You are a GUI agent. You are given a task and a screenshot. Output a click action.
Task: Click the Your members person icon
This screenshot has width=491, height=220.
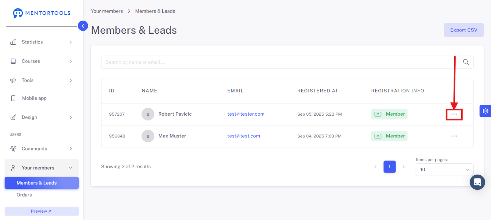coord(13,168)
